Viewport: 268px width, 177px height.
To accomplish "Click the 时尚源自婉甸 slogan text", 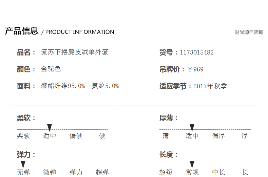I will [x=249, y=32].
